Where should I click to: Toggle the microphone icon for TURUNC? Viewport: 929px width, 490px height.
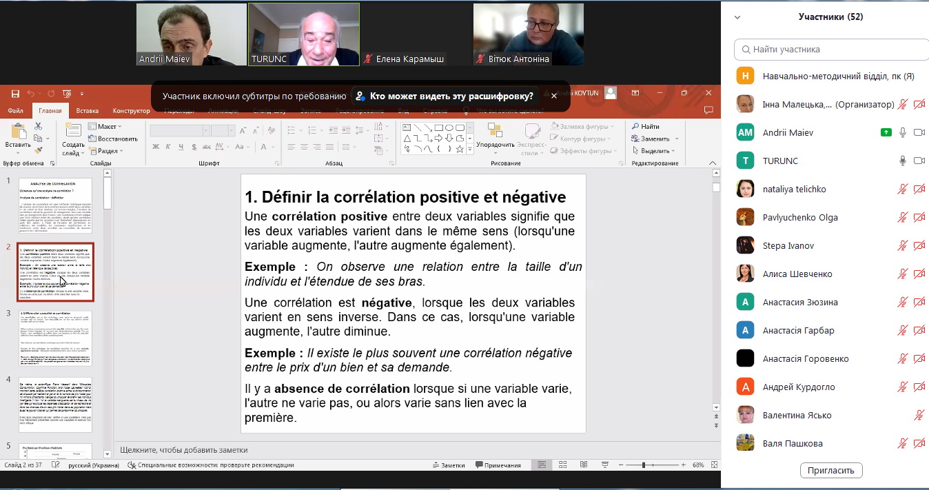click(x=902, y=161)
